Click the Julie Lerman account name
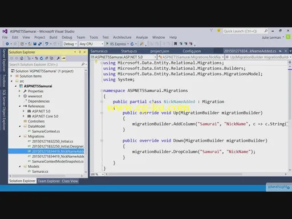 (271, 38)
